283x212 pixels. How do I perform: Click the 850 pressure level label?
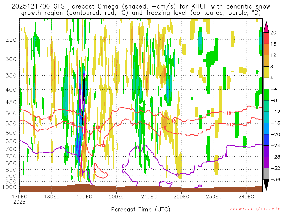(x=11, y=170)
